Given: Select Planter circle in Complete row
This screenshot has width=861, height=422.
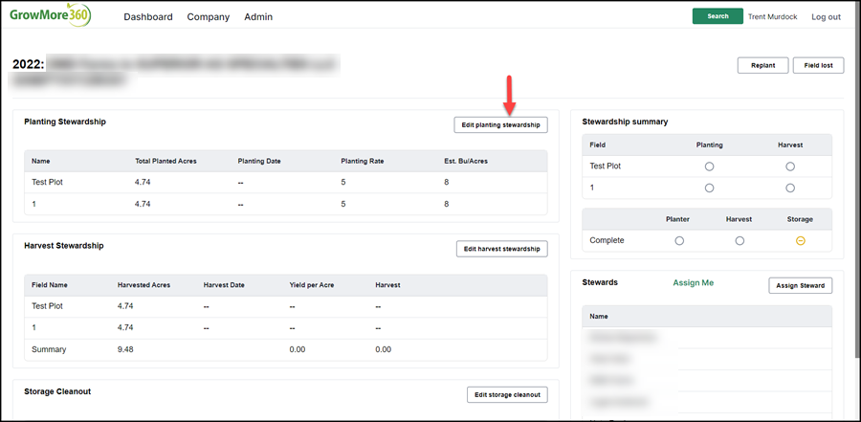Looking at the screenshot, I should coord(679,241).
